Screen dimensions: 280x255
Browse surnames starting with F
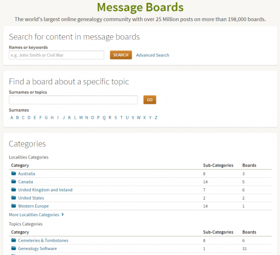point(41,118)
